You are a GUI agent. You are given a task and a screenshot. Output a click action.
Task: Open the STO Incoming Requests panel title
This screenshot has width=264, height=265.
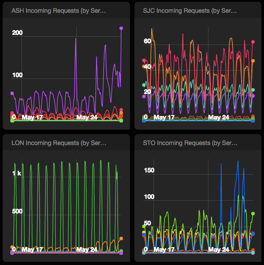[190, 143]
